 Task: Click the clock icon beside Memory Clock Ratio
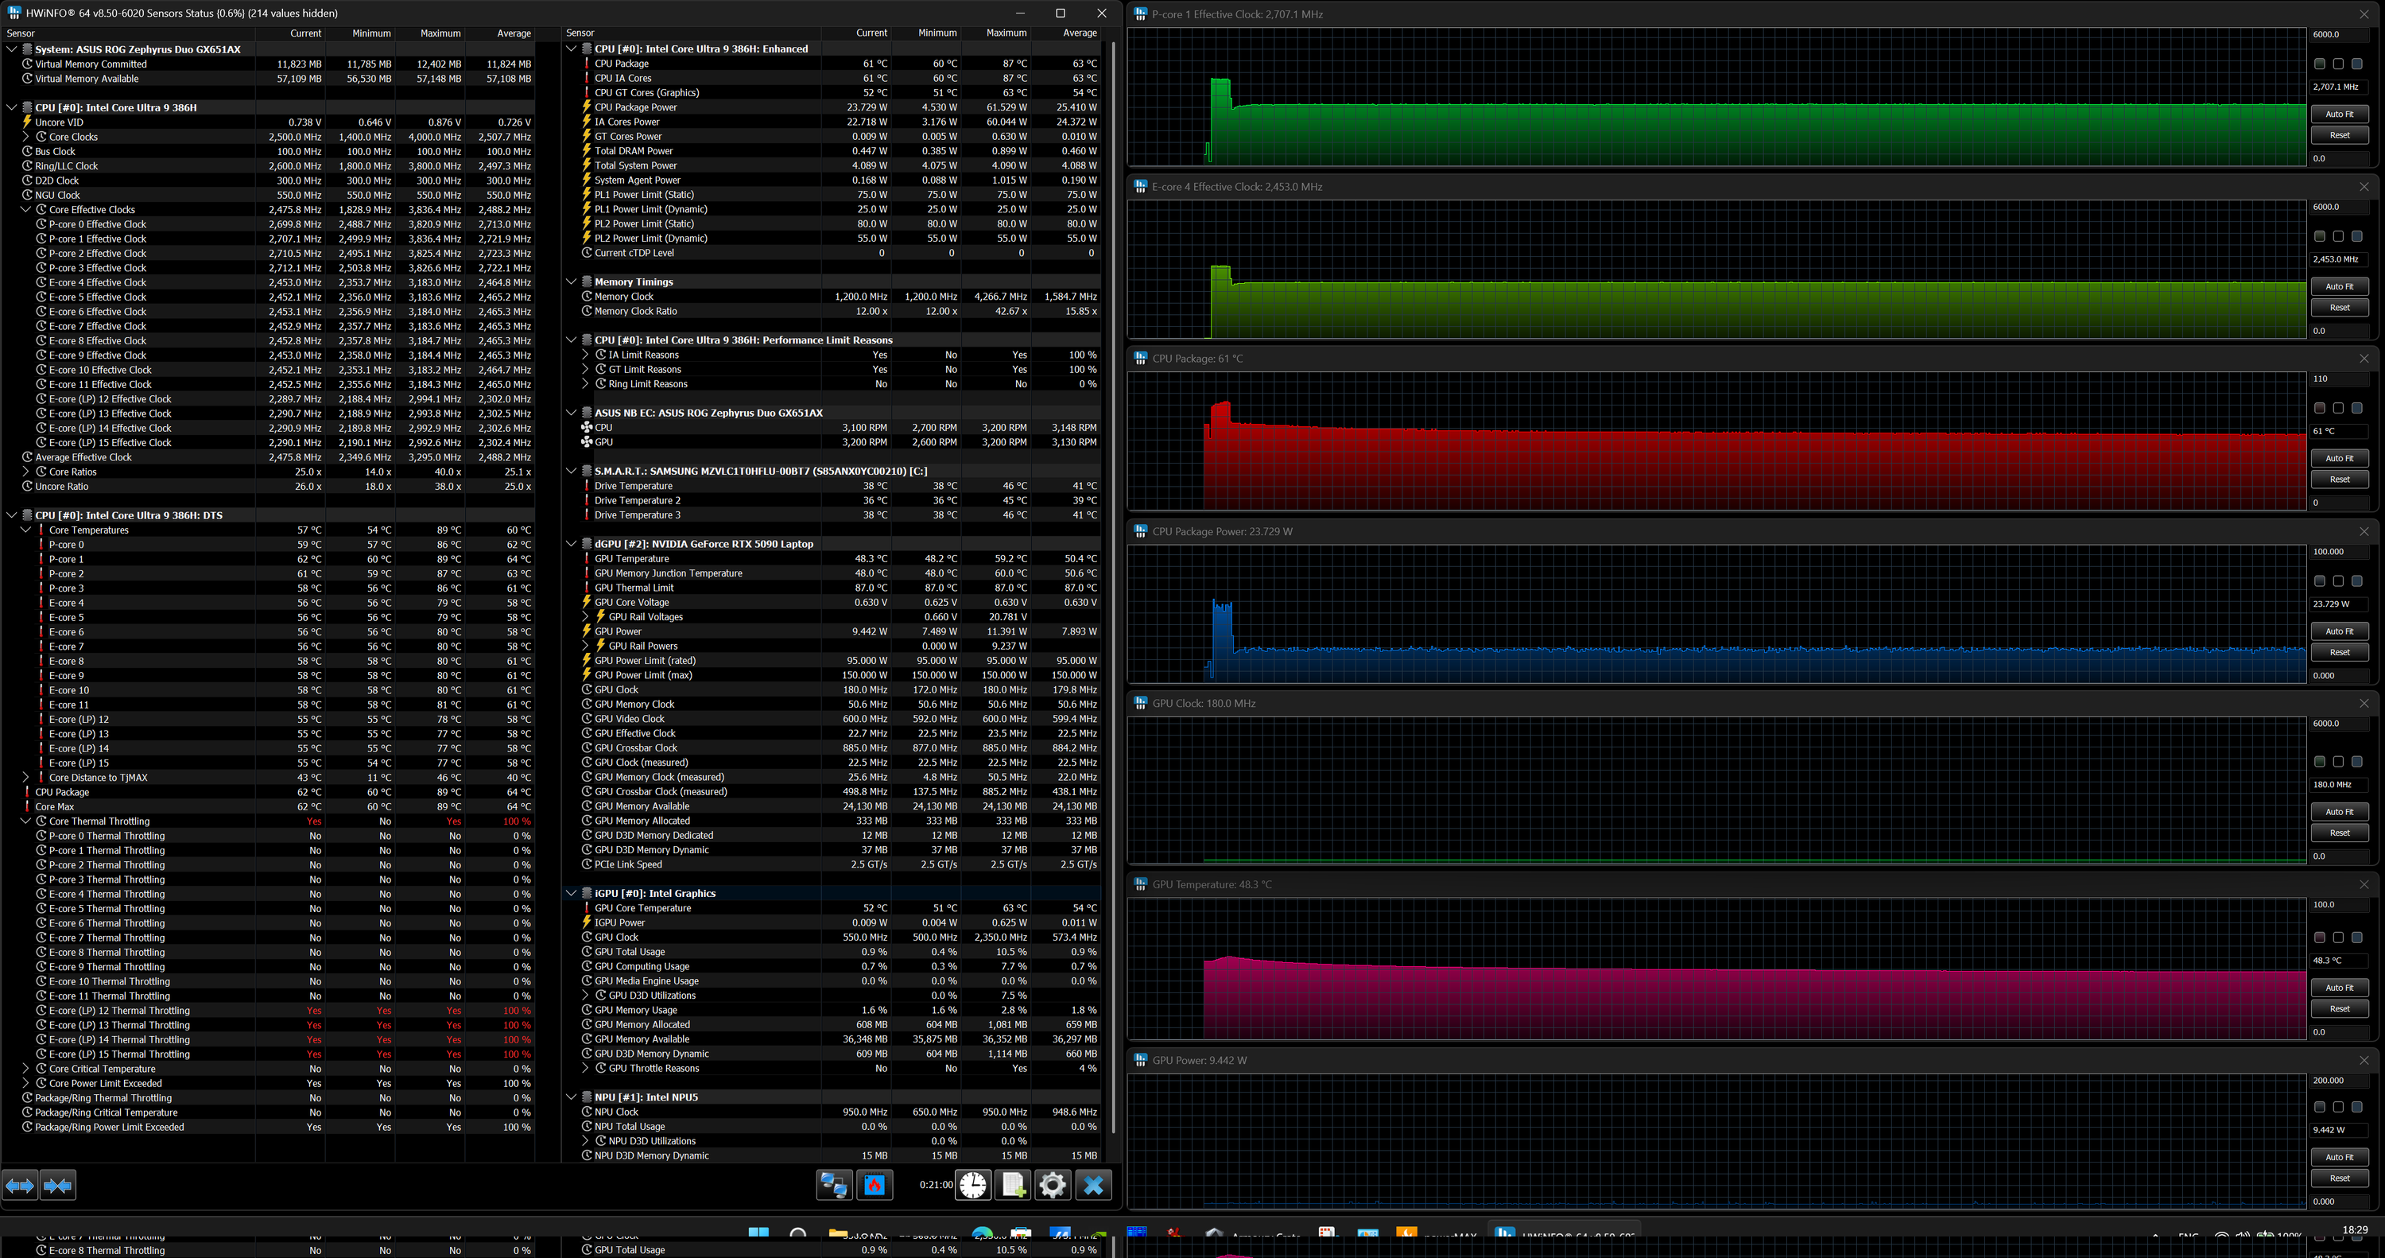[x=586, y=311]
